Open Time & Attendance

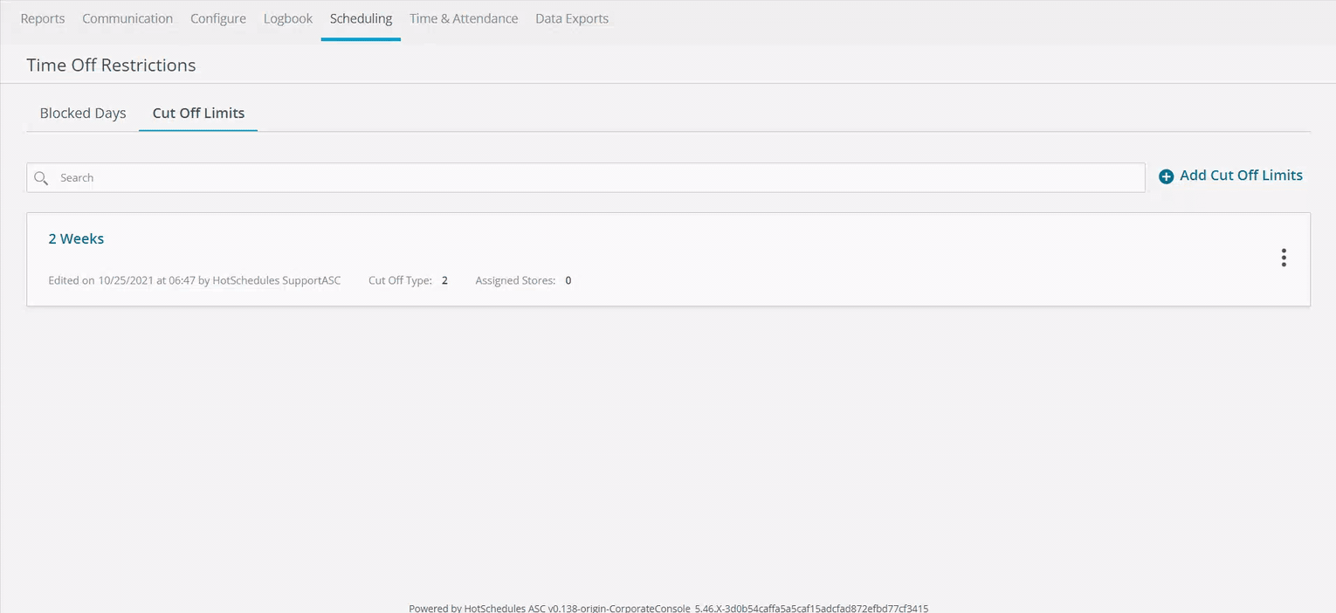[x=464, y=18]
